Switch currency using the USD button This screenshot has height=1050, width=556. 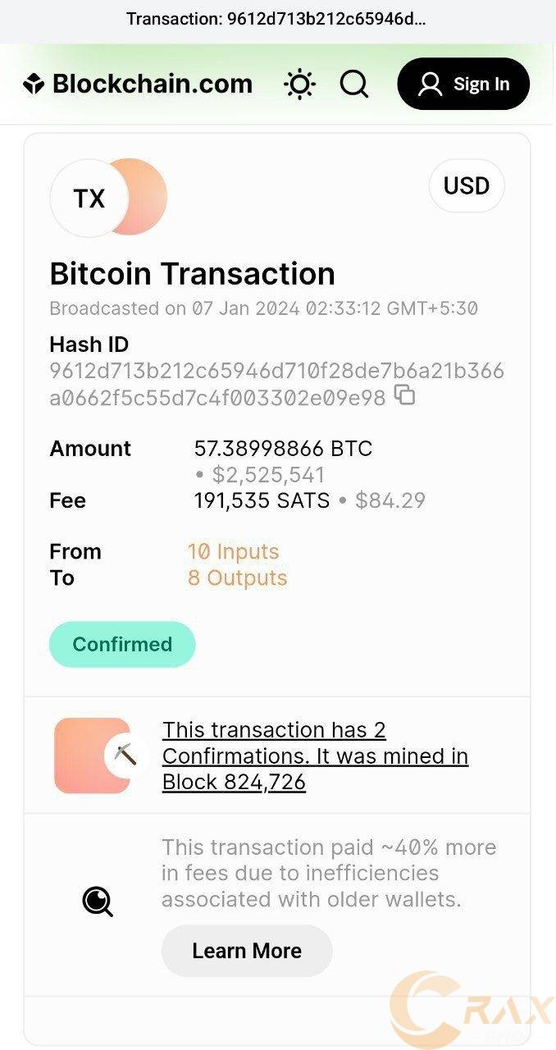coord(466,186)
